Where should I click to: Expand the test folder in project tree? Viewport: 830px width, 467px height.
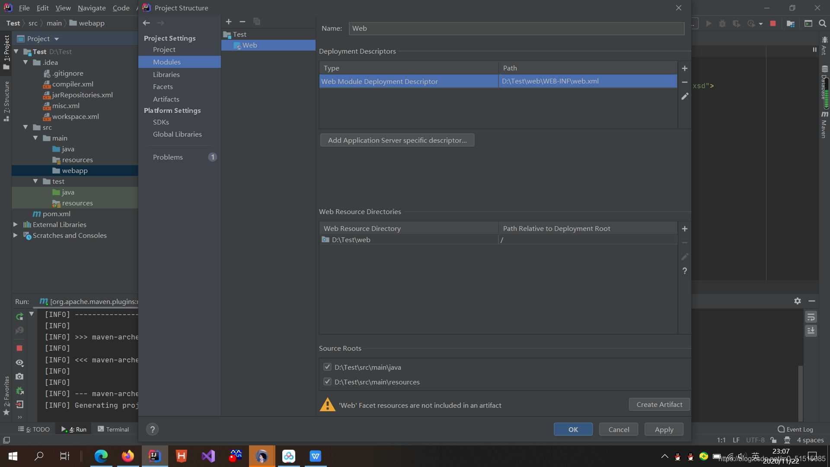tap(35, 181)
